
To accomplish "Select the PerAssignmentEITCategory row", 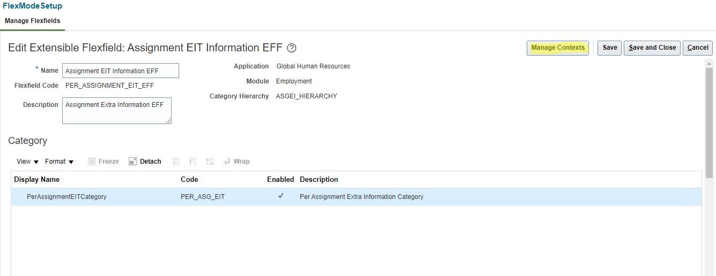I will tap(67, 197).
